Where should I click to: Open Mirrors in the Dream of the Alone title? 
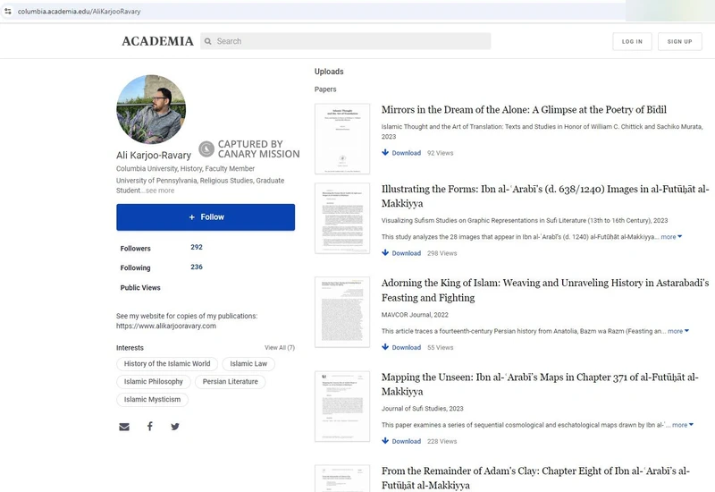click(x=524, y=110)
